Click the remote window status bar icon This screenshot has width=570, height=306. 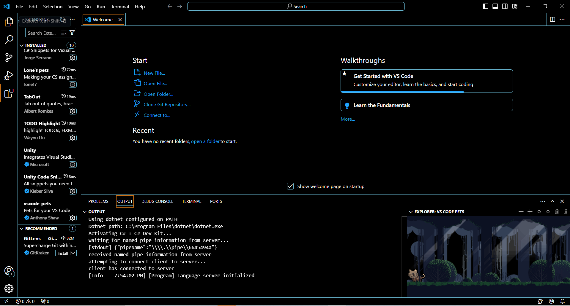coord(6,301)
